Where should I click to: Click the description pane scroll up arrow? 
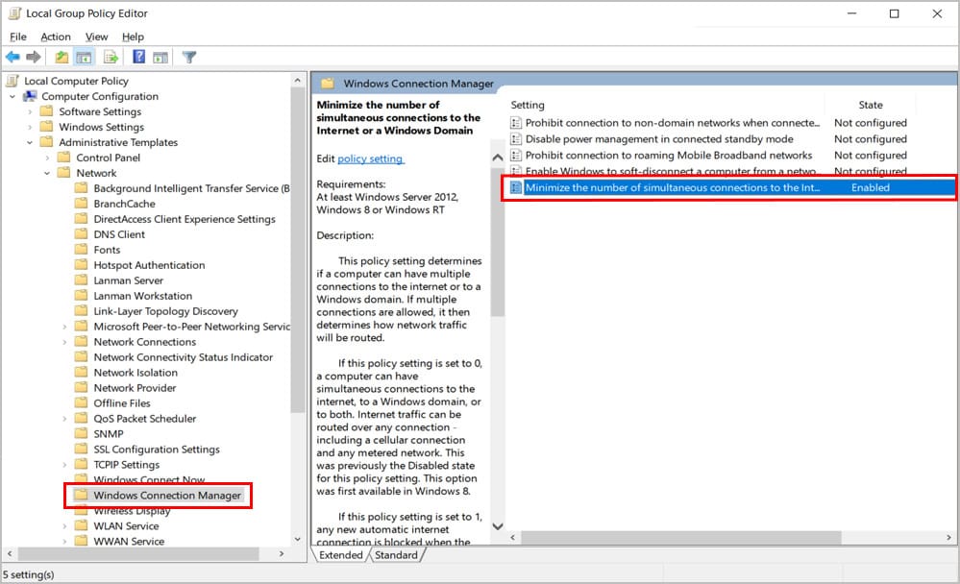coord(498,158)
